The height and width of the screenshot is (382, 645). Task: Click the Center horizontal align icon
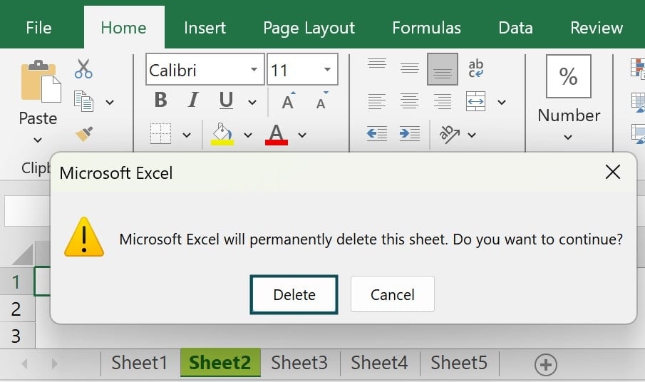click(x=409, y=101)
